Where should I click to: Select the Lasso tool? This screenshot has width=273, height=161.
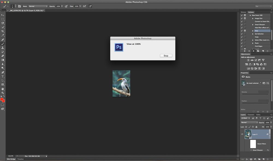3,23
